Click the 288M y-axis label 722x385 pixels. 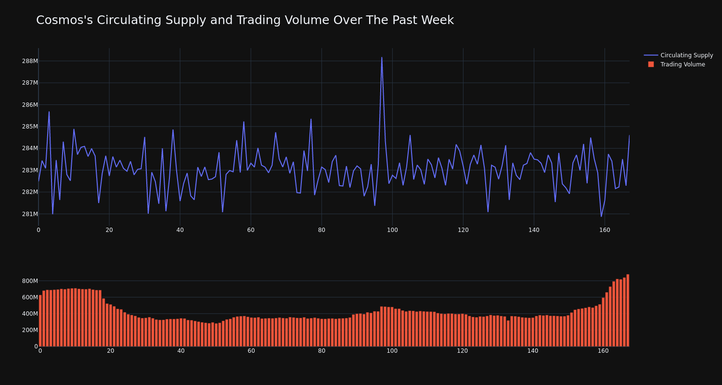(x=30, y=61)
